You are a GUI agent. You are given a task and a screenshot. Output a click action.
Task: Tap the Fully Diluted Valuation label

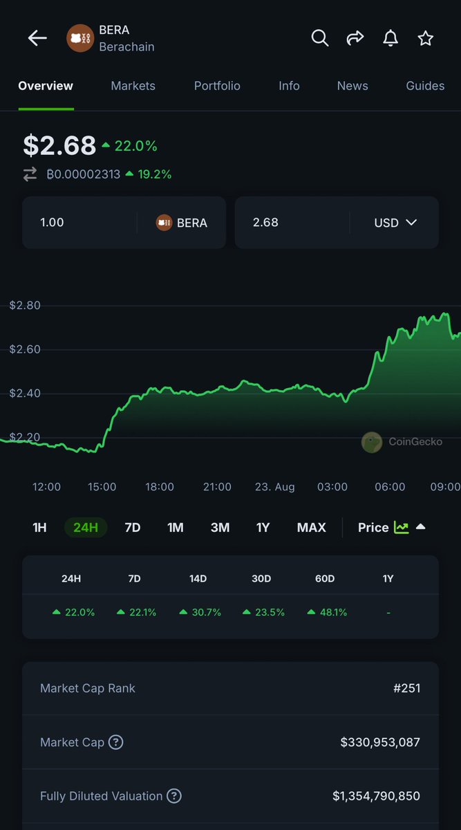point(102,796)
